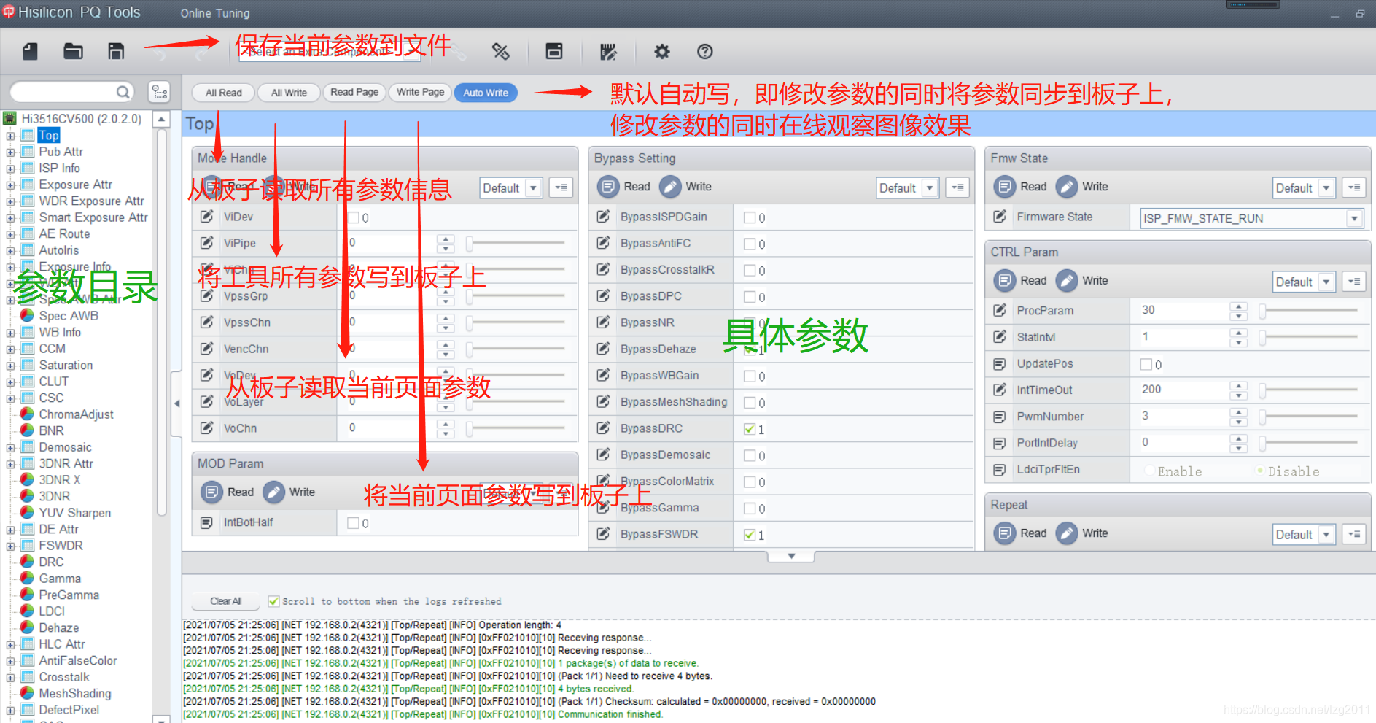Click Write Page button

tap(420, 92)
